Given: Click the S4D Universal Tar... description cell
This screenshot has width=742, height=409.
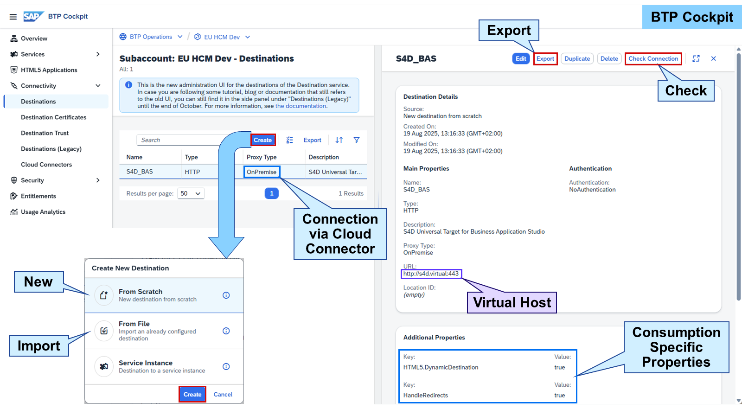Looking at the screenshot, I should pyautogui.click(x=335, y=172).
